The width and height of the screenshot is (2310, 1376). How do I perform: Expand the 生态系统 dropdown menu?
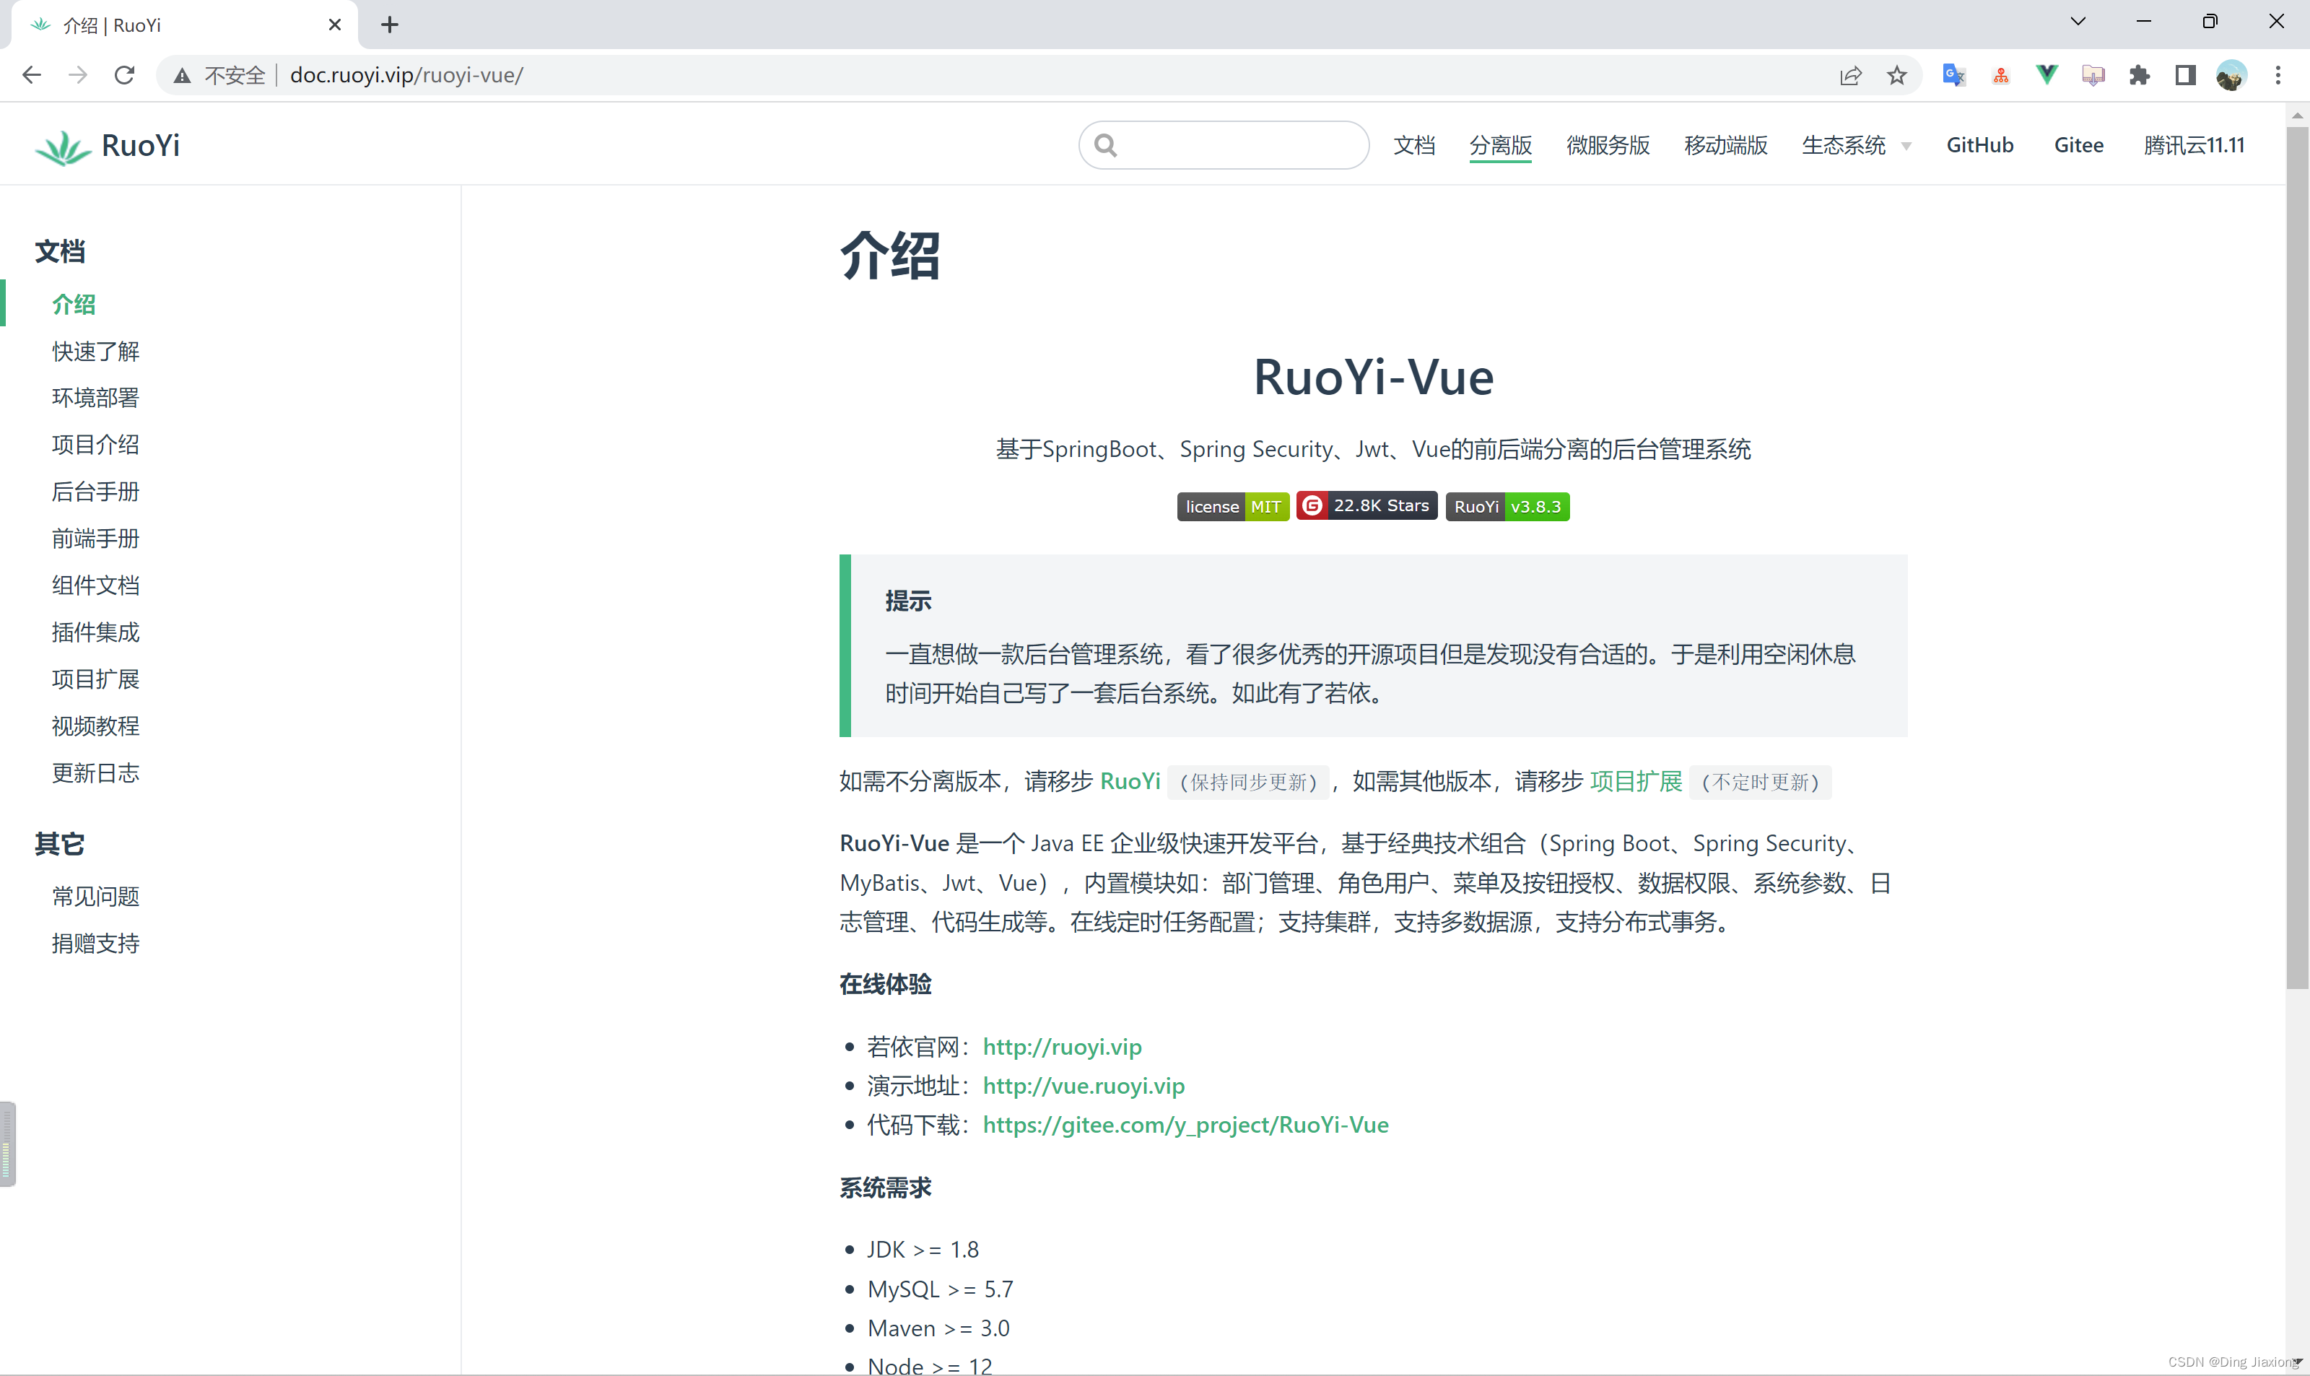coord(1856,146)
